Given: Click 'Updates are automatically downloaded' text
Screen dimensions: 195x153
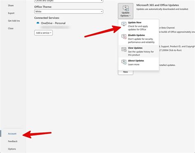Looking at the screenshot, I should coord(162,9).
